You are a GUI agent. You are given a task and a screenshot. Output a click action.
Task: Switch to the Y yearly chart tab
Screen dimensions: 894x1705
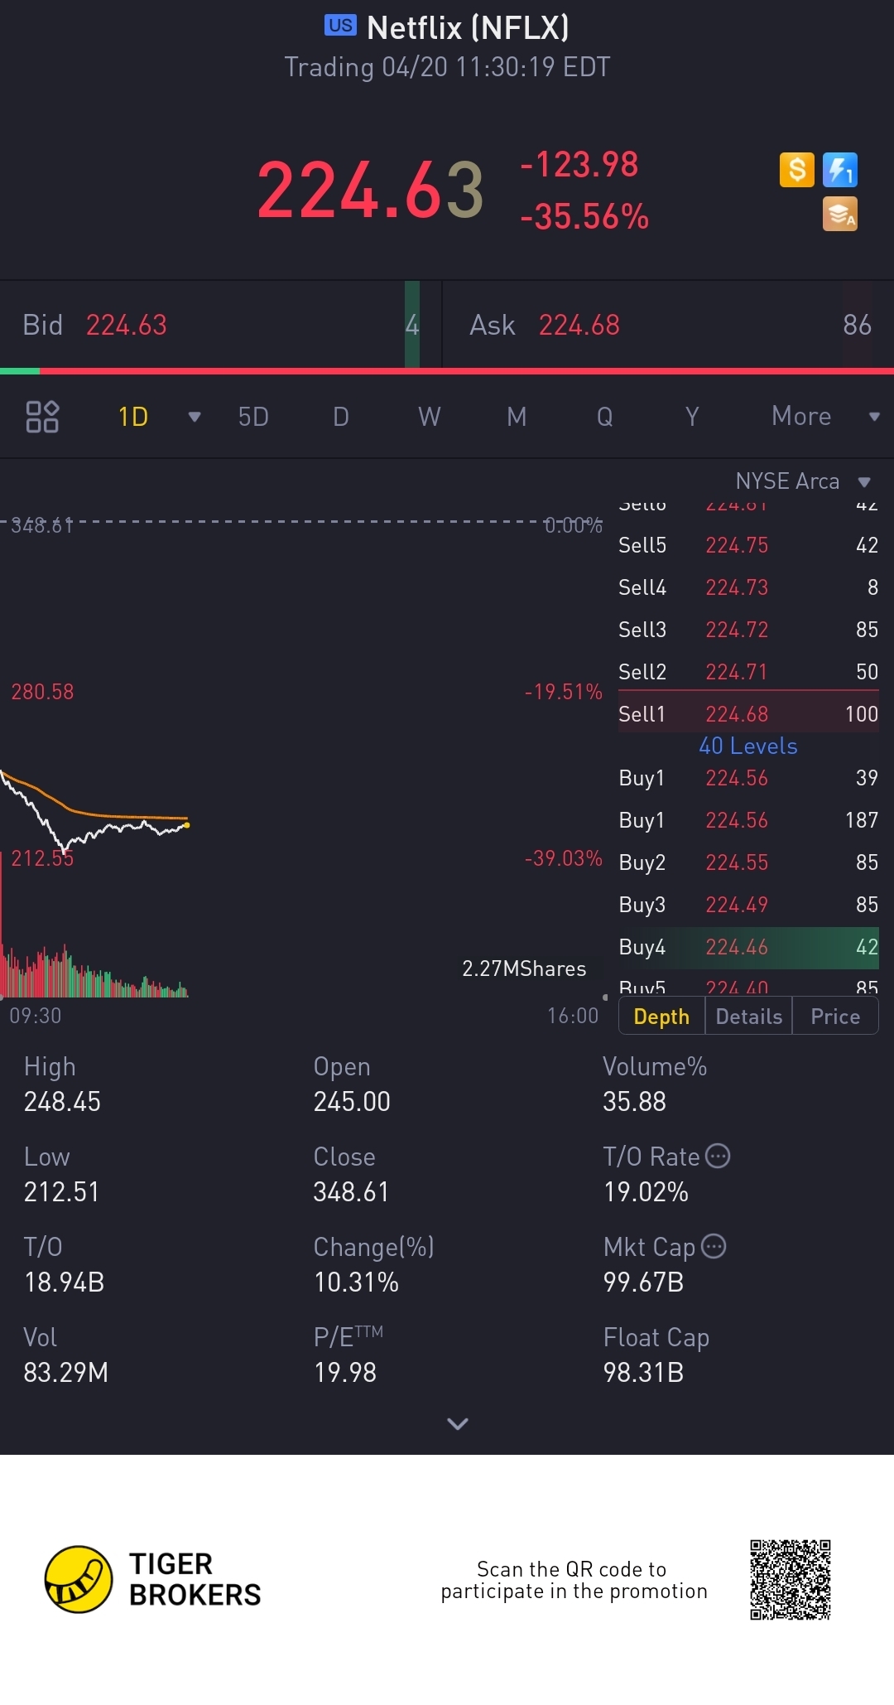point(693,416)
